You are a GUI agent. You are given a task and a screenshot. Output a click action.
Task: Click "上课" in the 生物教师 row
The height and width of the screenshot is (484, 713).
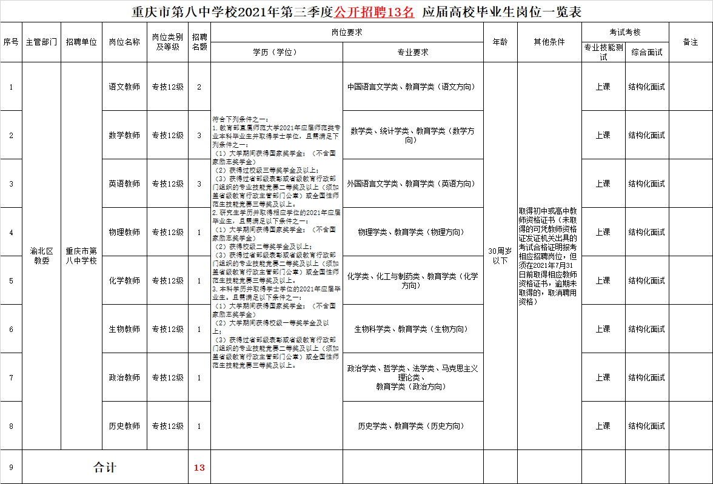[603, 329]
